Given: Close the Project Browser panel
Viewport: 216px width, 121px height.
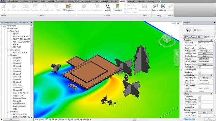Looking at the screenshot, I should (31, 23).
